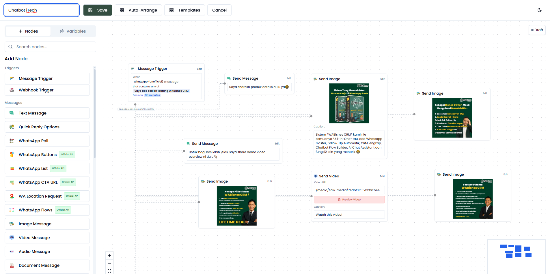Image resolution: width=550 pixels, height=274 pixels.
Task: Open the Templates panel
Action: pos(184,10)
